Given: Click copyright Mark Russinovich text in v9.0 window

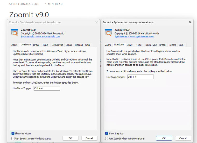Looking at the screenshot, I should tap(43, 33).
